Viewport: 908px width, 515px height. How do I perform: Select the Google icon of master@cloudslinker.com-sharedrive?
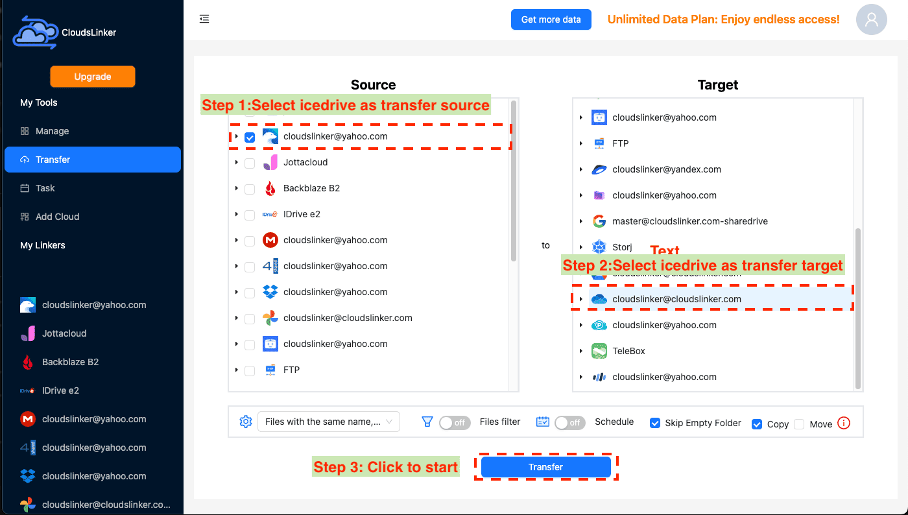pyautogui.click(x=599, y=221)
